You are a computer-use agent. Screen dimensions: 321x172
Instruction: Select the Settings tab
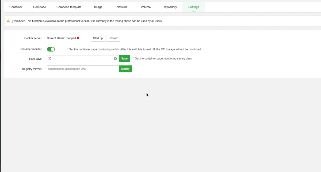click(x=193, y=7)
